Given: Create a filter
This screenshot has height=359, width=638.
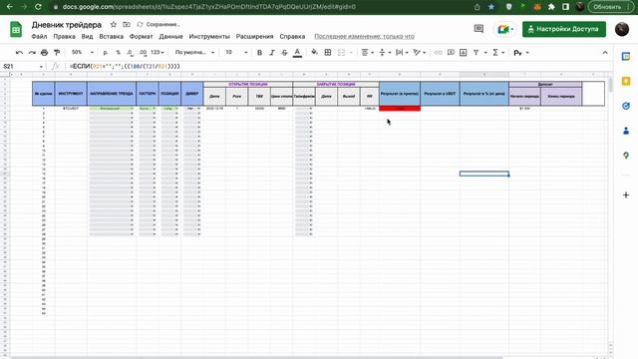Looking at the screenshot, I should point(476,53).
